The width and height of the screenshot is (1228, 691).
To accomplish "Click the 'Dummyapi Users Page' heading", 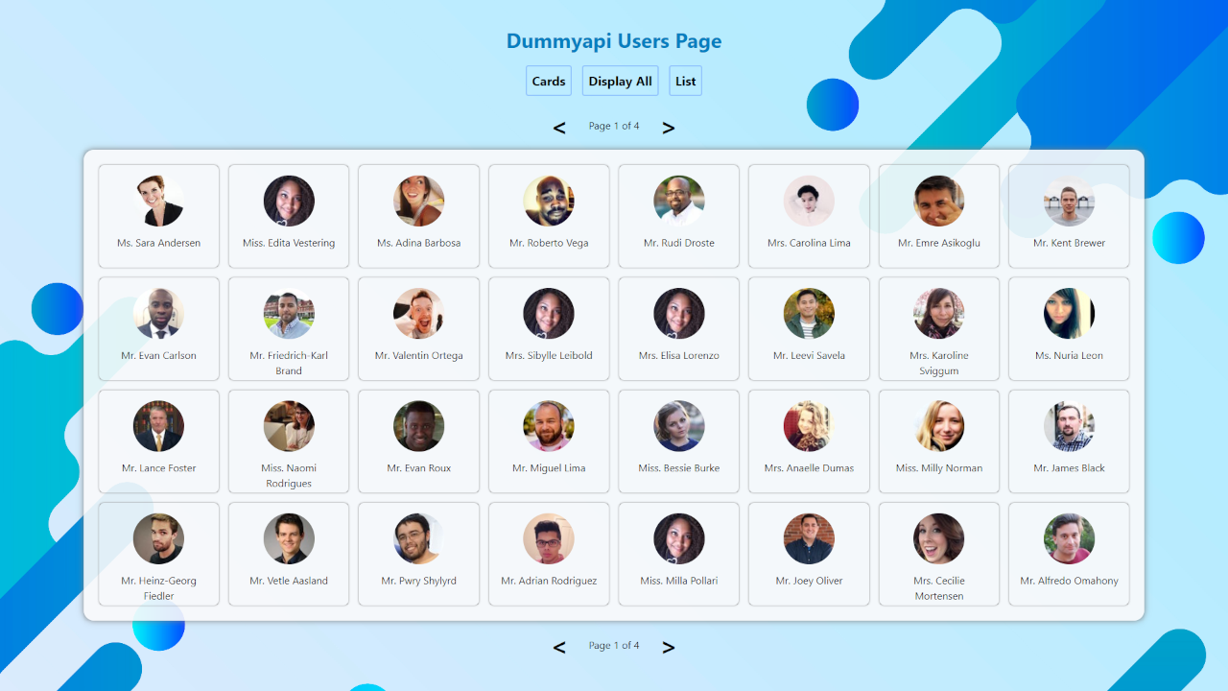I will 614,41.
